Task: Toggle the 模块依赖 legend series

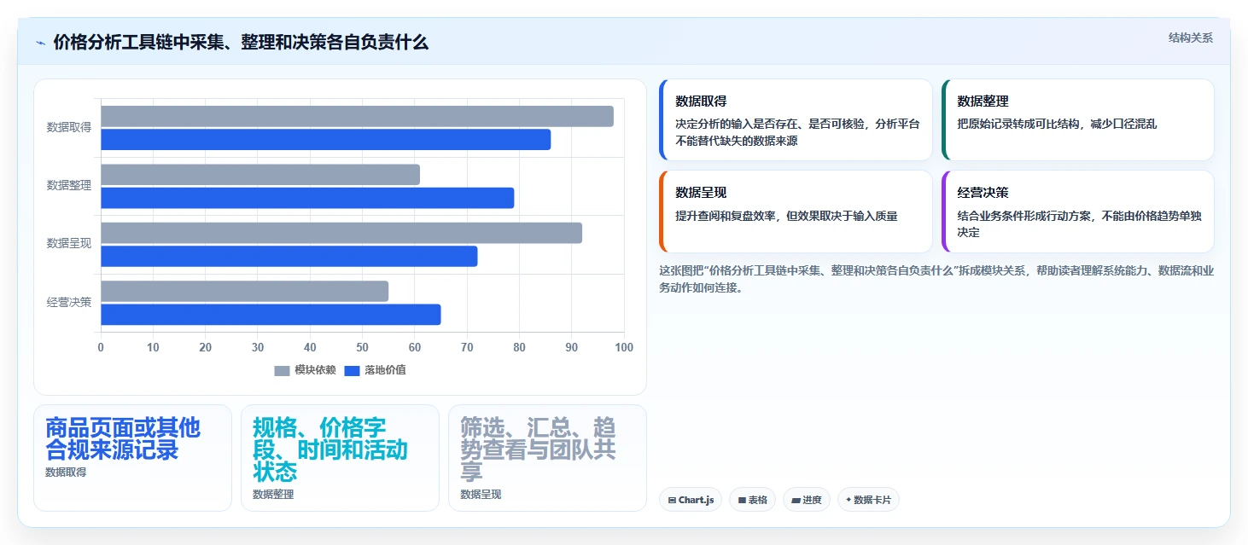Action: click(x=305, y=370)
